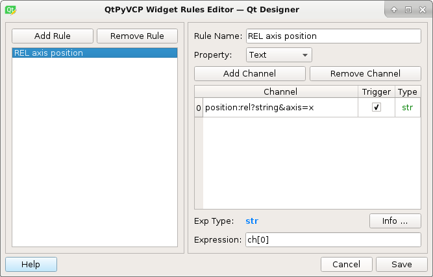Click the Remove Rule button

pyautogui.click(x=137, y=36)
